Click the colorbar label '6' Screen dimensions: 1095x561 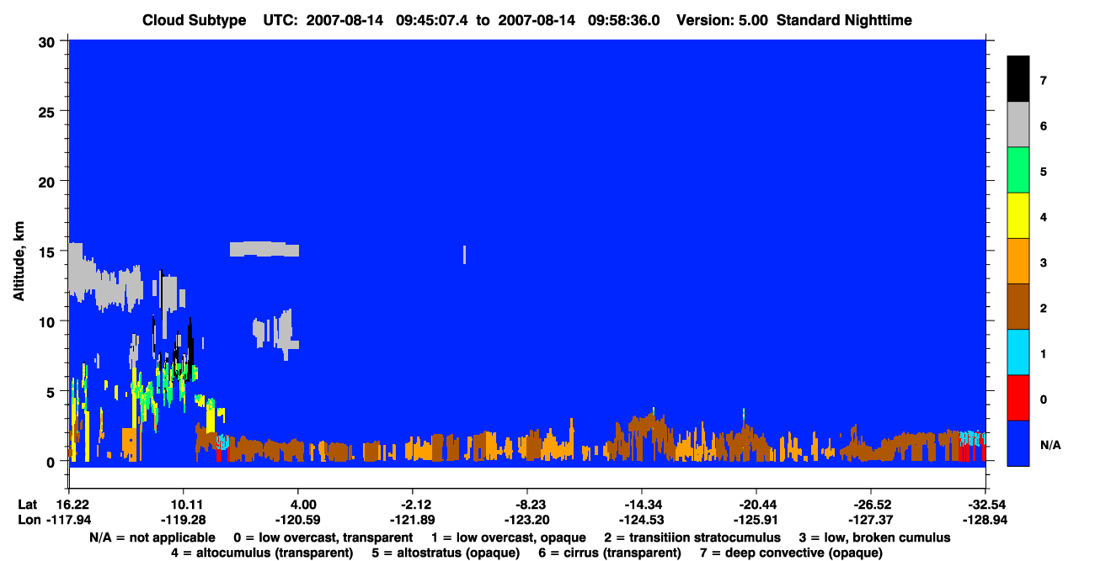(1044, 126)
